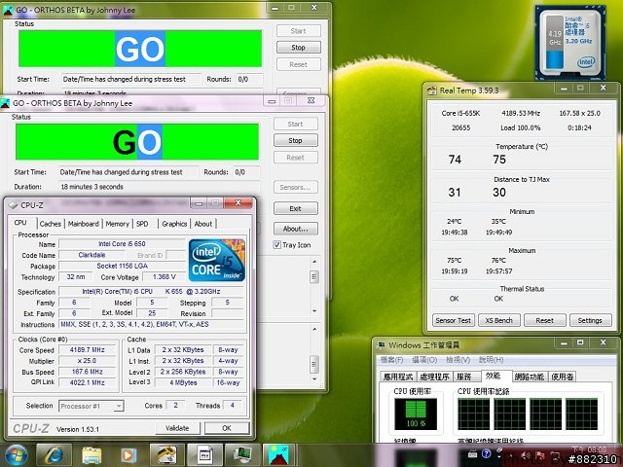The image size is (623, 467).
Task: Click the Real Temp title bar icon
Action: tap(431, 90)
